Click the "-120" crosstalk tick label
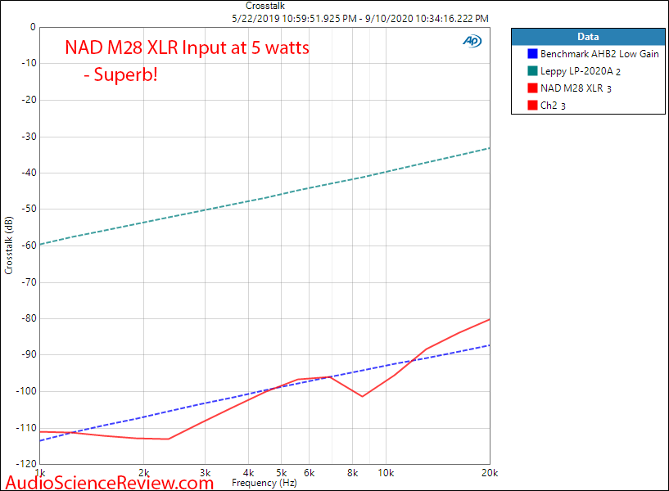This screenshot has height=491, width=669. click(26, 464)
